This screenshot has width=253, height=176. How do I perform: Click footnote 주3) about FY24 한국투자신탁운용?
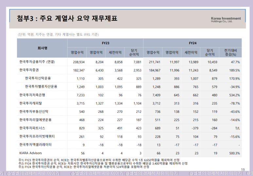coord(84,167)
